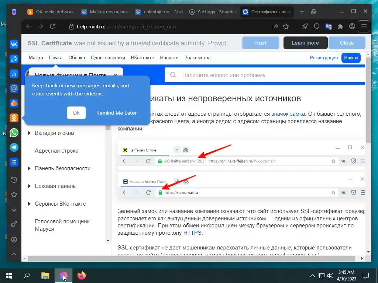Open Голосовой помощник Маруся help item
The image size is (378, 283).
[x=62, y=225]
